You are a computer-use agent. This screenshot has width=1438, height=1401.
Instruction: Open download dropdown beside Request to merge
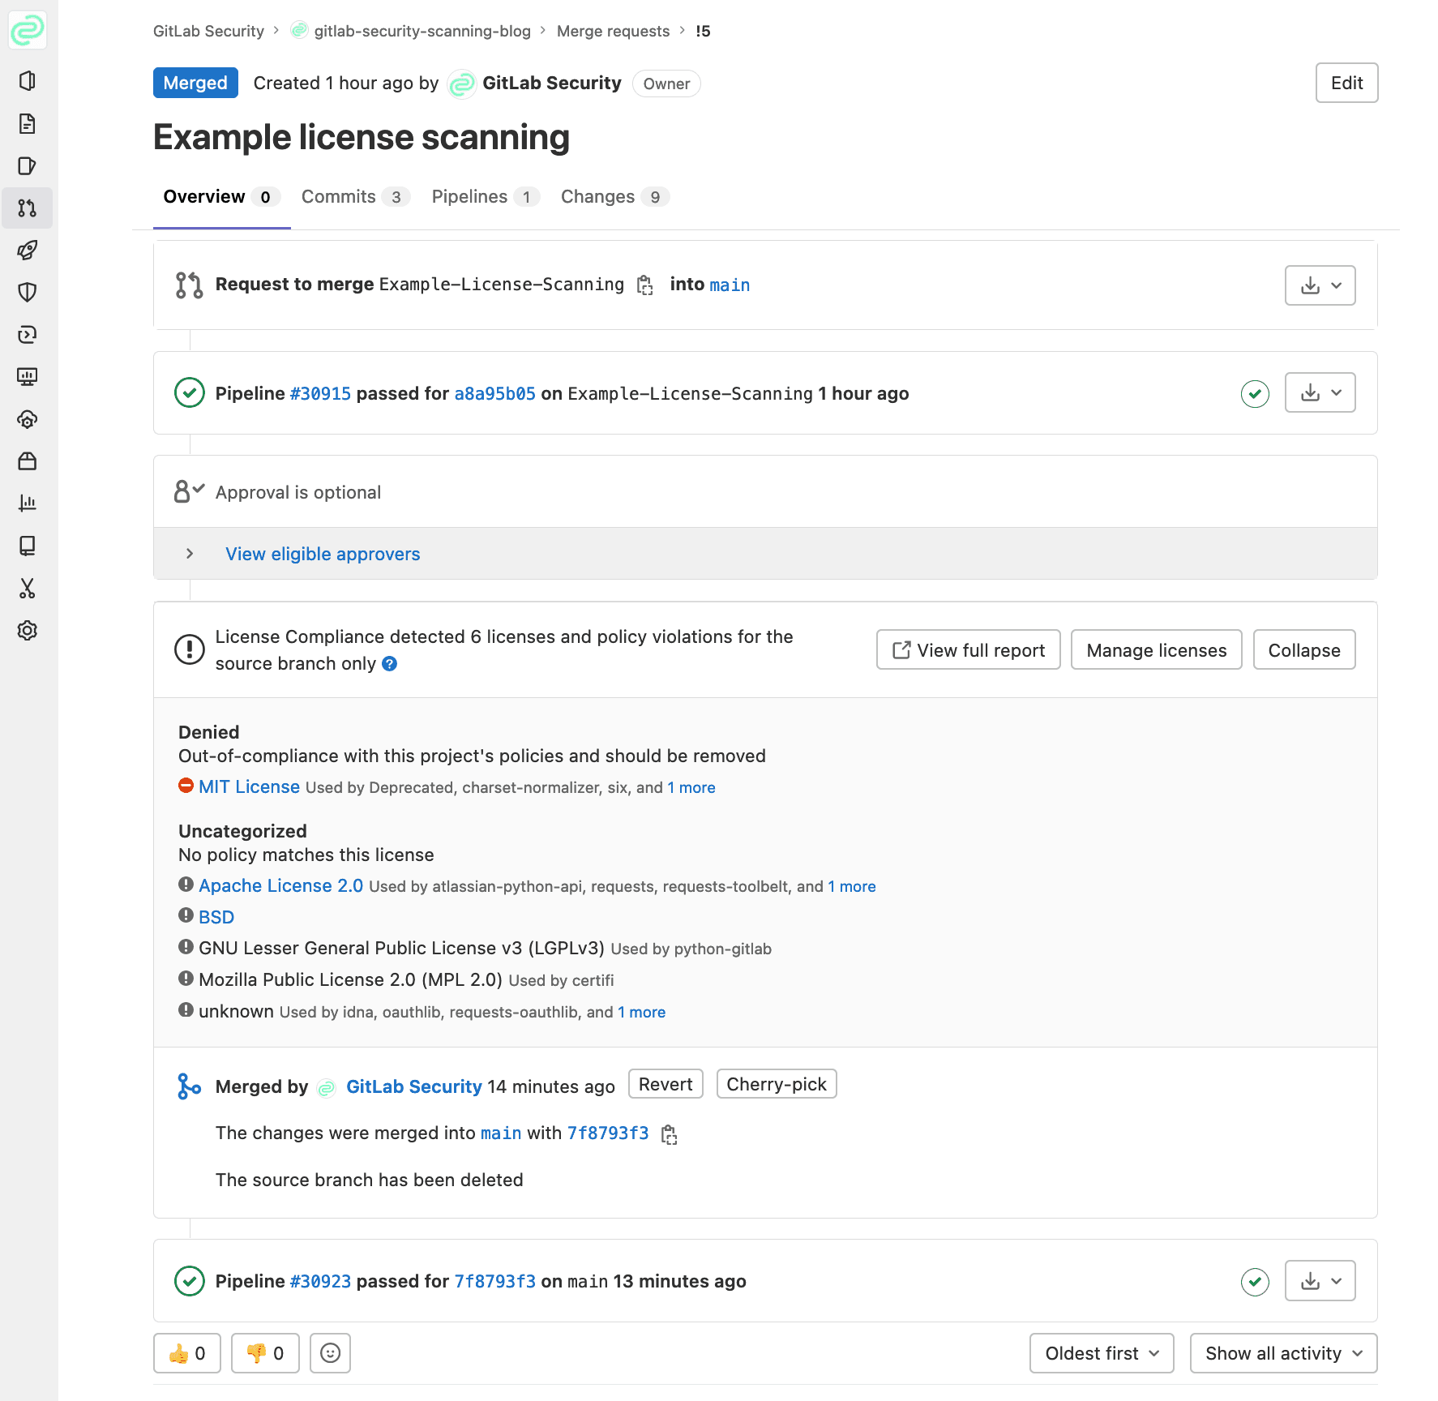1320,285
